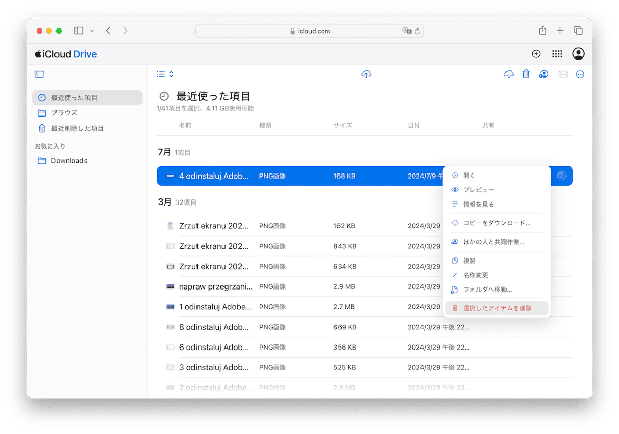This screenshot has width=619, height=434.
Task: Click the 7月 group heading
Action: click(164, 152)
